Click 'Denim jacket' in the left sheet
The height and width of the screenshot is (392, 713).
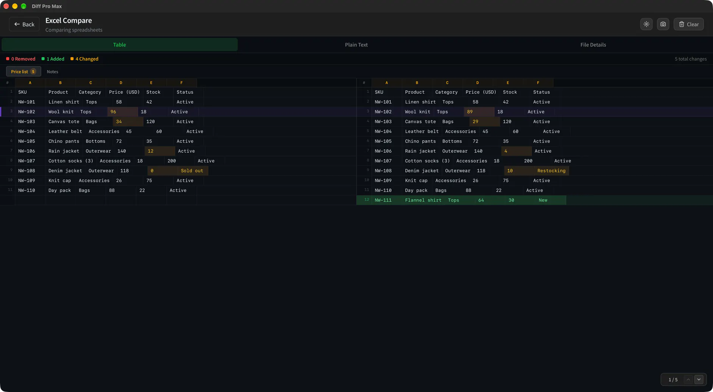[65, 171]
